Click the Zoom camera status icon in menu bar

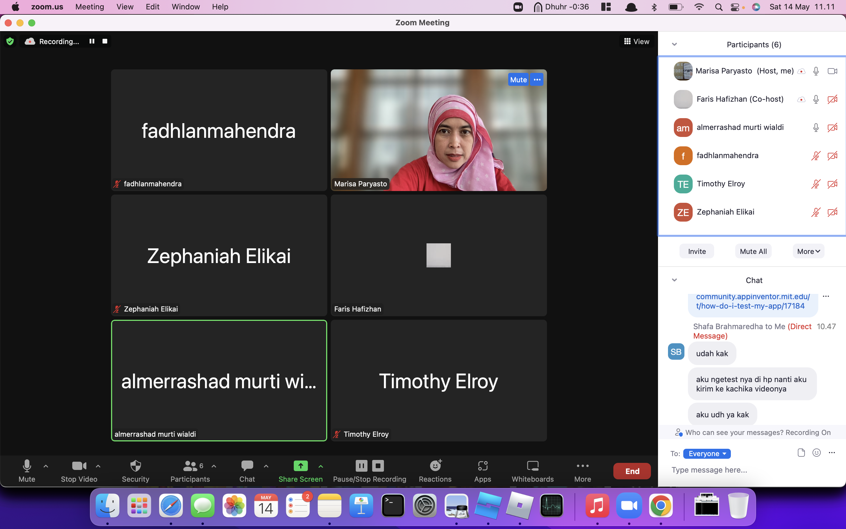pyautogui.click(x=518, y=7)
